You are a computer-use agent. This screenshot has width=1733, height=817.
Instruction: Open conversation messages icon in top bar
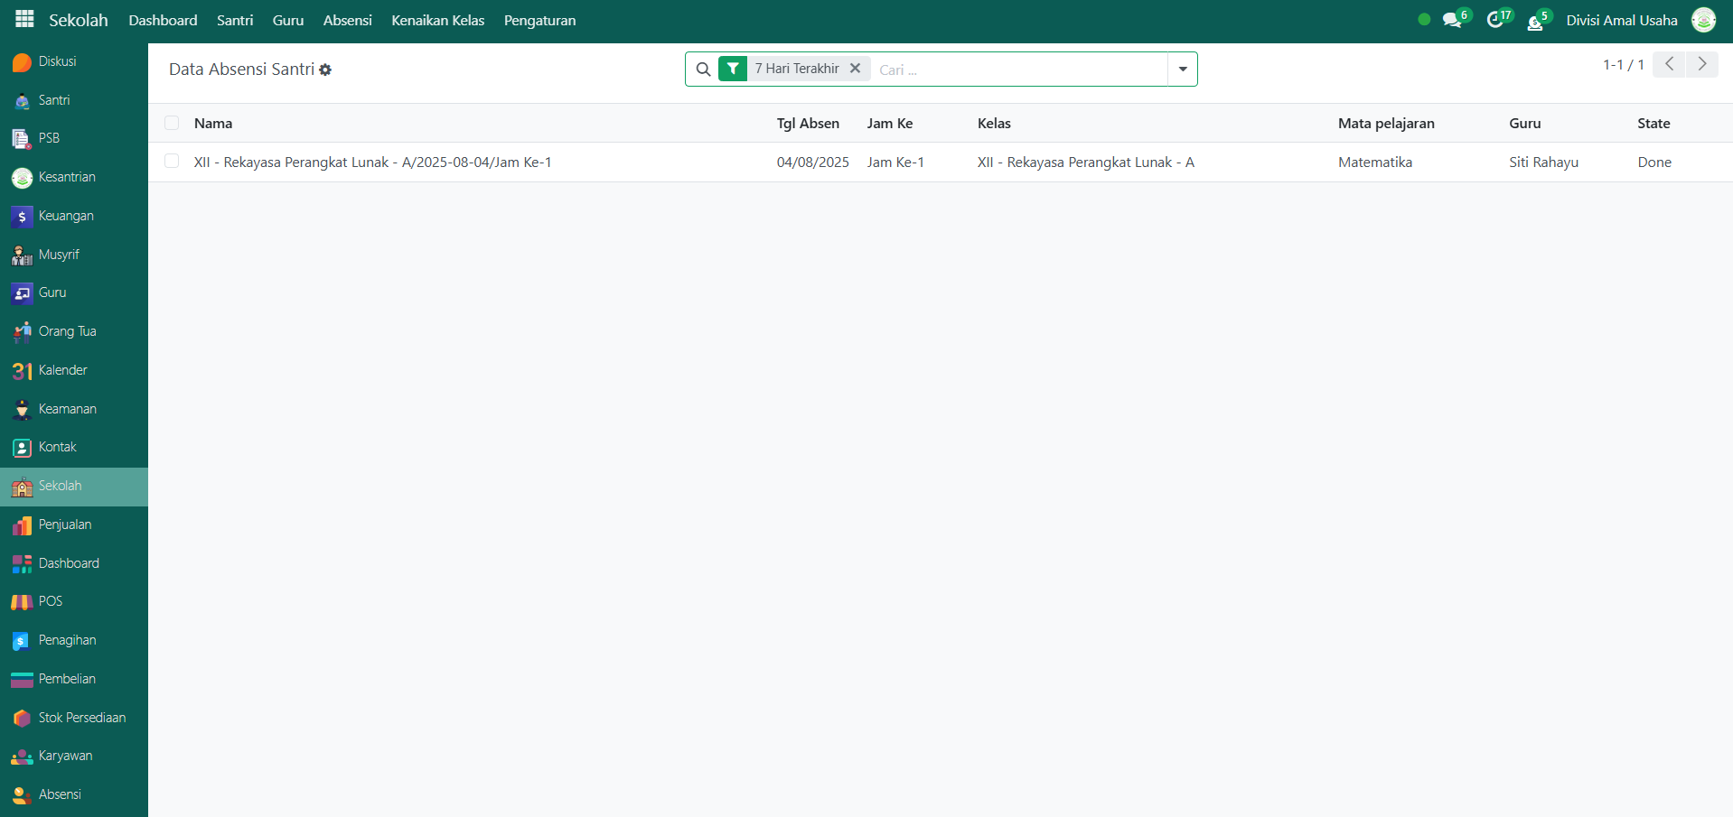pyautogui.click(x=1452, y=20)
